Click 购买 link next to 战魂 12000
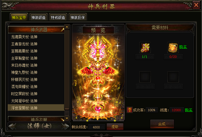This screenshot has height=137, width=202. 189,110
